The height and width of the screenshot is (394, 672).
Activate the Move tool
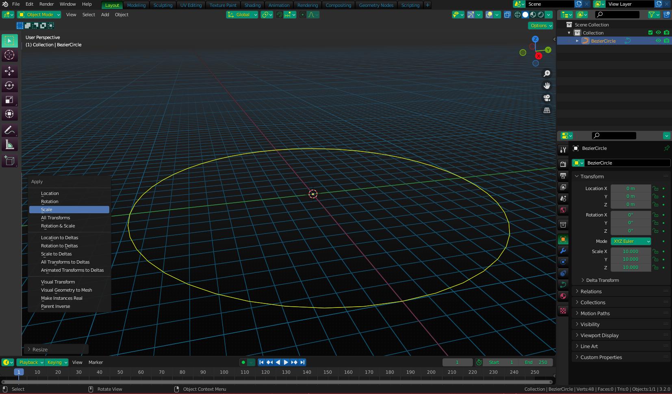coord(9,71)
